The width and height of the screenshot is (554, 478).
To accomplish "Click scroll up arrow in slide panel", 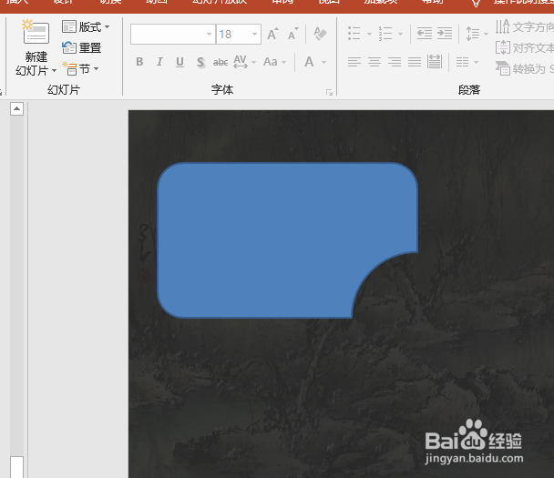I will click(x=16, y=108).
